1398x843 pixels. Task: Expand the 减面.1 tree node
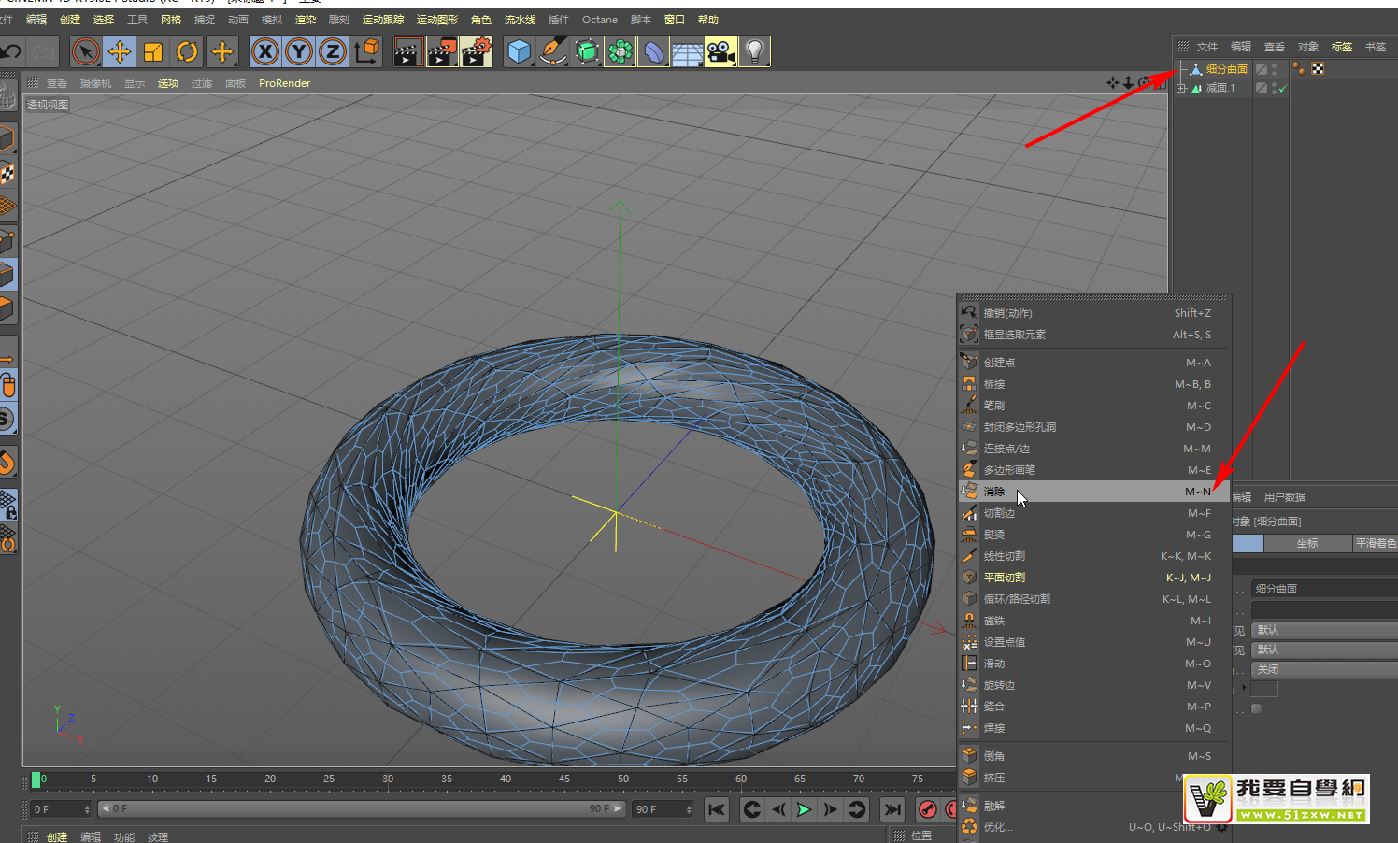pyautogui.click(x=1181, y=88)
